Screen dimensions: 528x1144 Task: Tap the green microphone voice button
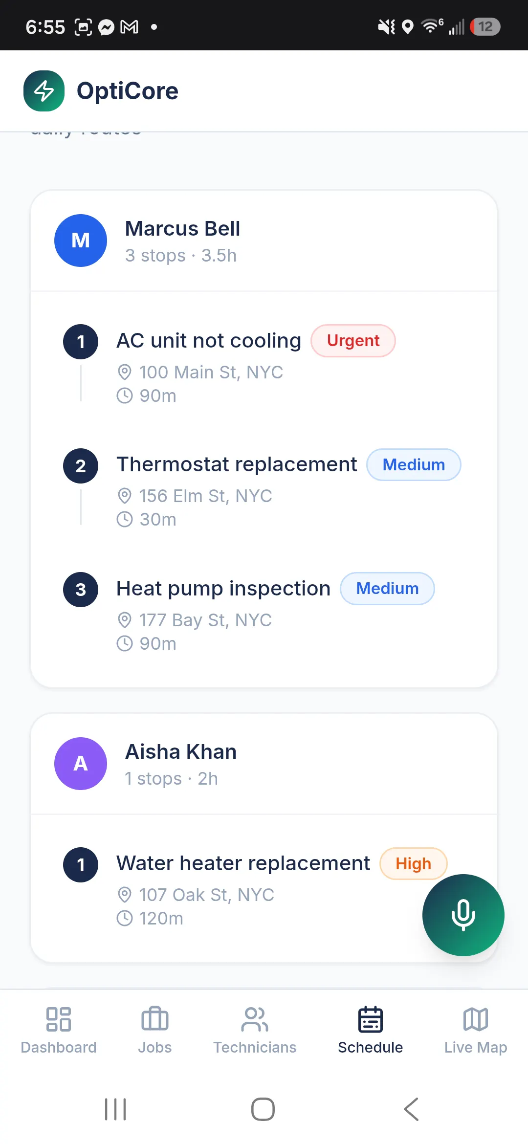(463, 915)
